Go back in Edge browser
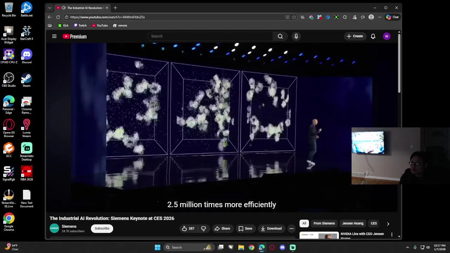Screen dimensions: 450x253 coord(50,17)
